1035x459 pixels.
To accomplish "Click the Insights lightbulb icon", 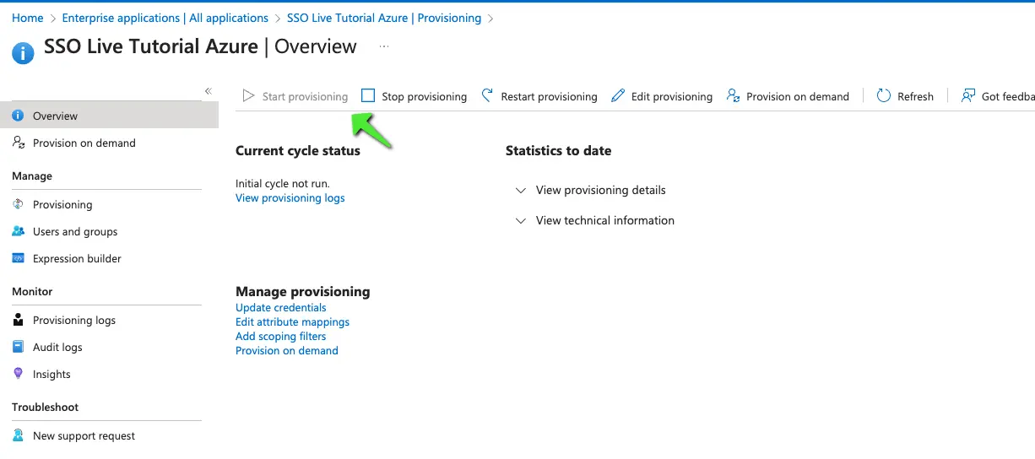I will click(x=18, y=374).
